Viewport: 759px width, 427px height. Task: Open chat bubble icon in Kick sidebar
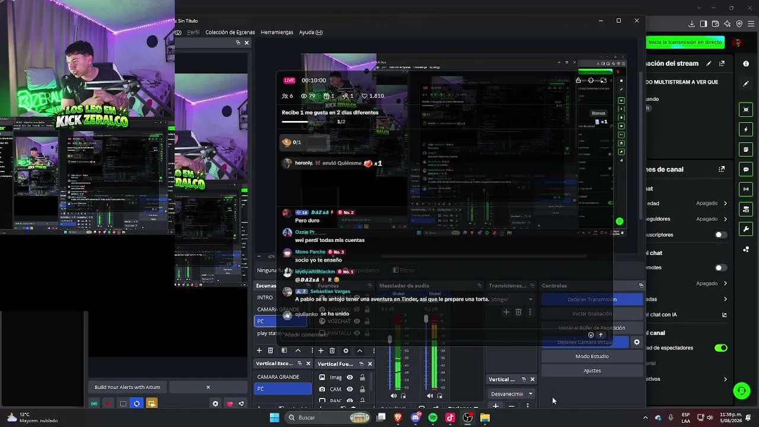746,170
